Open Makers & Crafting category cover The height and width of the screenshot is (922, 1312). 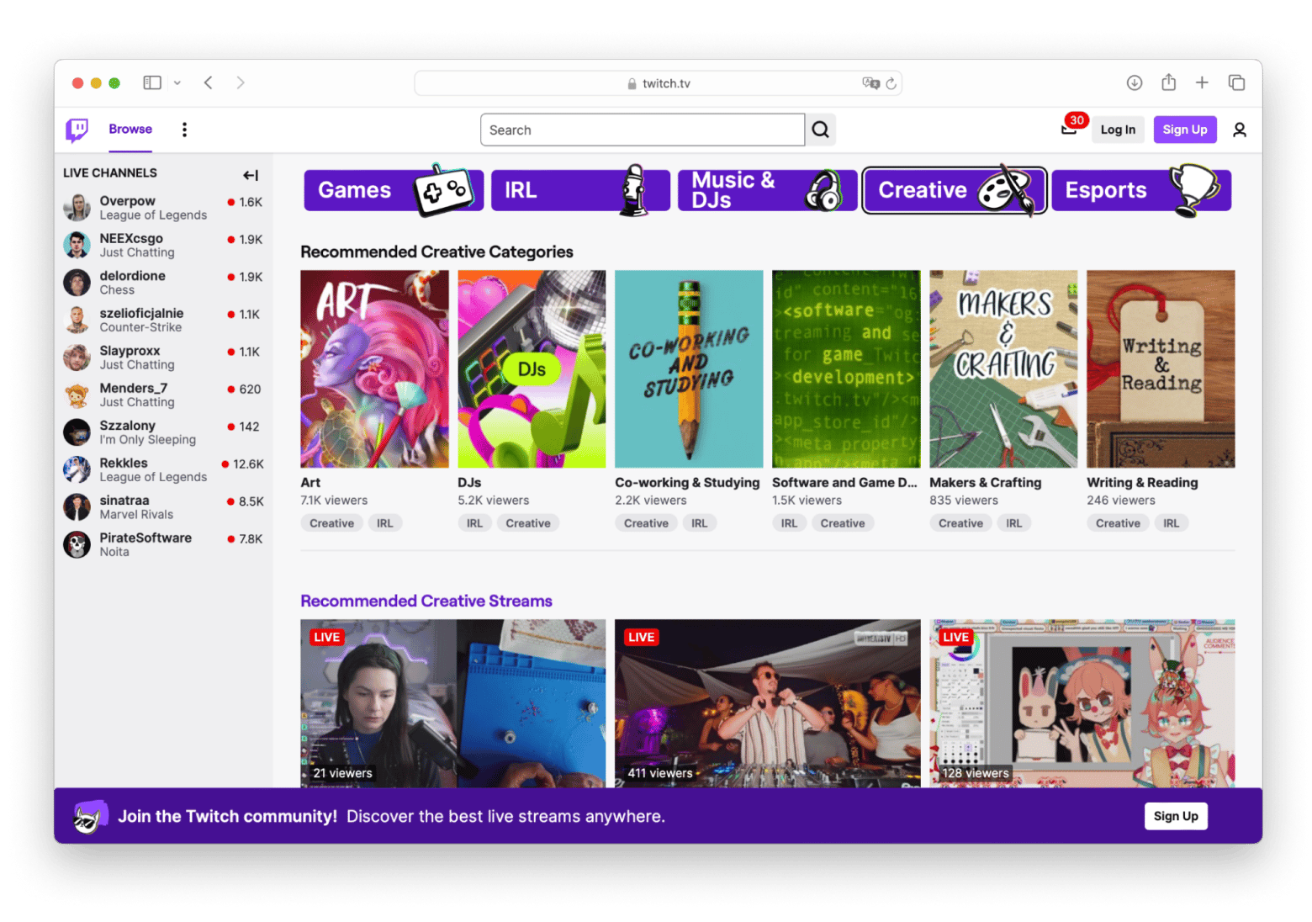tap(1003, 368)
